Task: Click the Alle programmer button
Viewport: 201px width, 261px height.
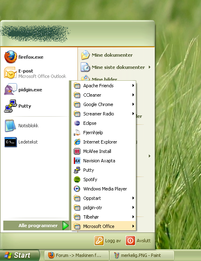Action: (36, 226)
